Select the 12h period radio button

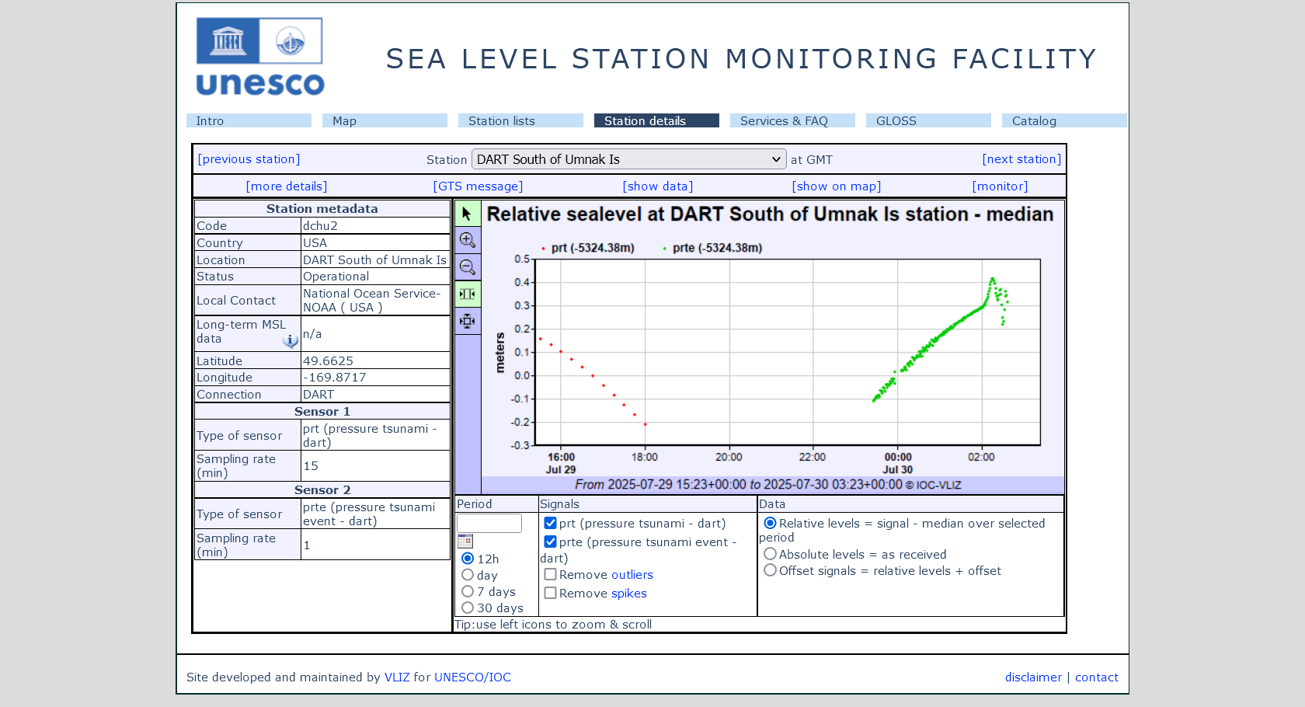[x=468, y=559]
